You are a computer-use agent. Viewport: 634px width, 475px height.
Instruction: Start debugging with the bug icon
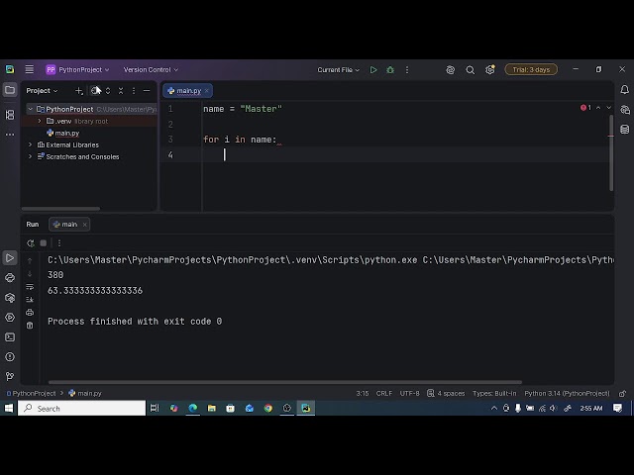click(390, 70)
